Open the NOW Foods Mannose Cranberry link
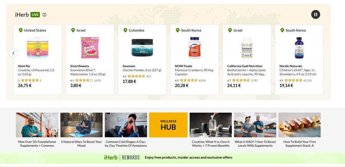 194,70
